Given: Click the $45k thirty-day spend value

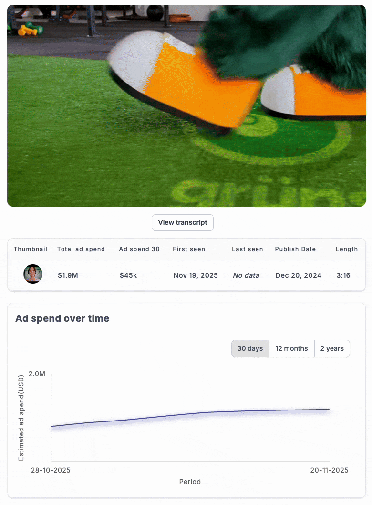Looking at the screenshot, I should click(x=128, y=275).
